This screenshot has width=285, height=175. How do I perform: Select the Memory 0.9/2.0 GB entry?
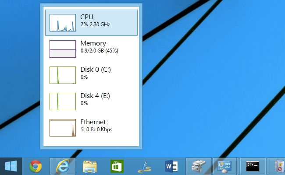92,49
